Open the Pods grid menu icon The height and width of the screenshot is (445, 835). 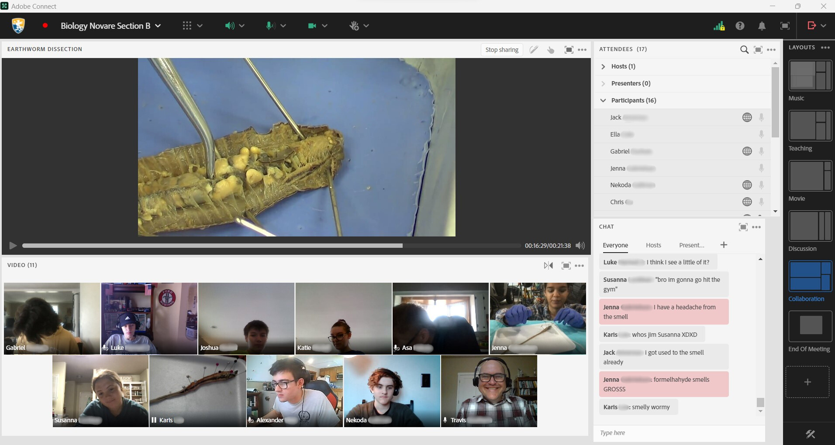pyautogui.click(x=187, y=26)
